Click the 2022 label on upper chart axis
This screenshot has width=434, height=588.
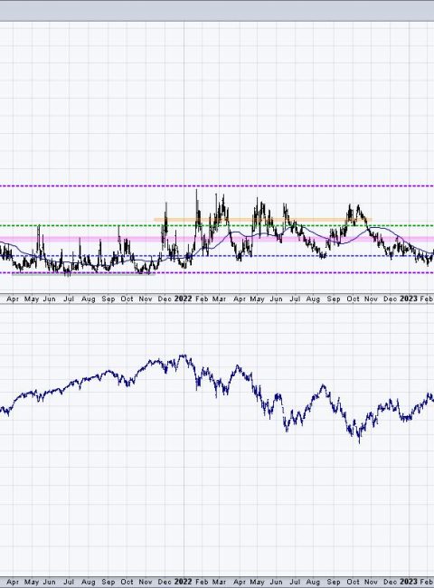(x=184, y=299)
